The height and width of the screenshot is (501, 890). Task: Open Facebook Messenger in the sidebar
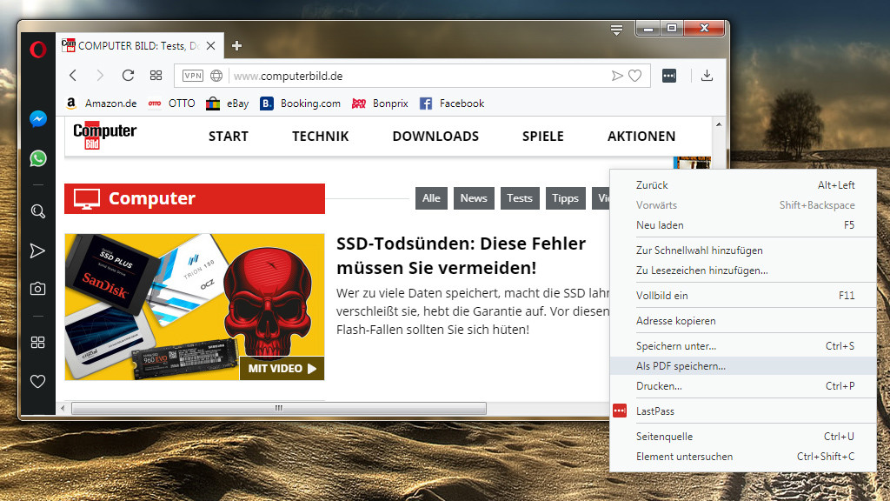point(38,118)
